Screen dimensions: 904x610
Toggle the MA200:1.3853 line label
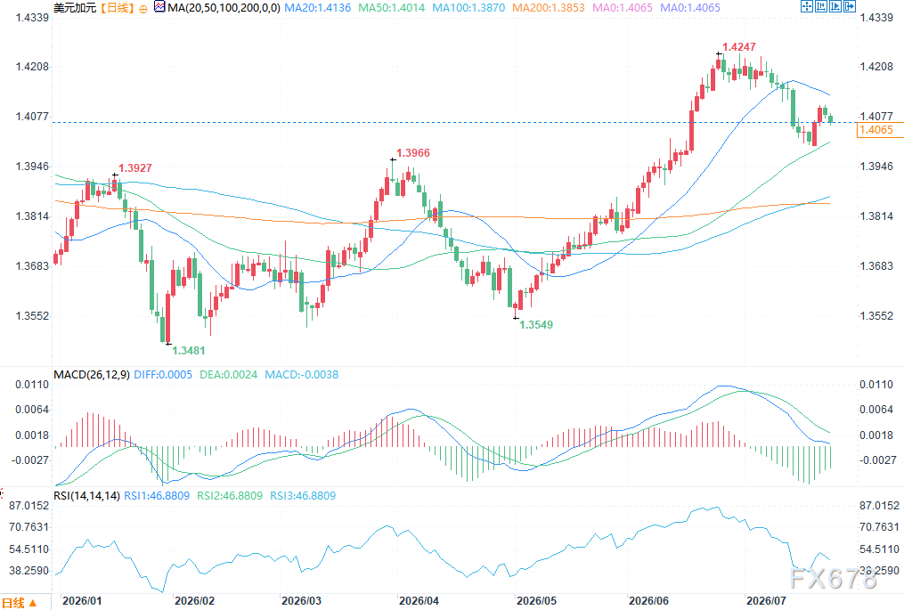click(549, 8)
